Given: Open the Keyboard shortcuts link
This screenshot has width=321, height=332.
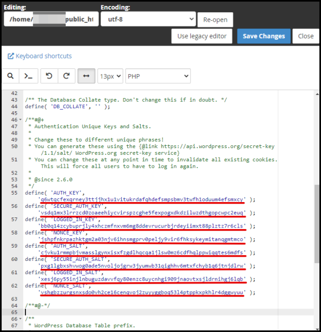Looking at the screenshot, I should [43, 56].
